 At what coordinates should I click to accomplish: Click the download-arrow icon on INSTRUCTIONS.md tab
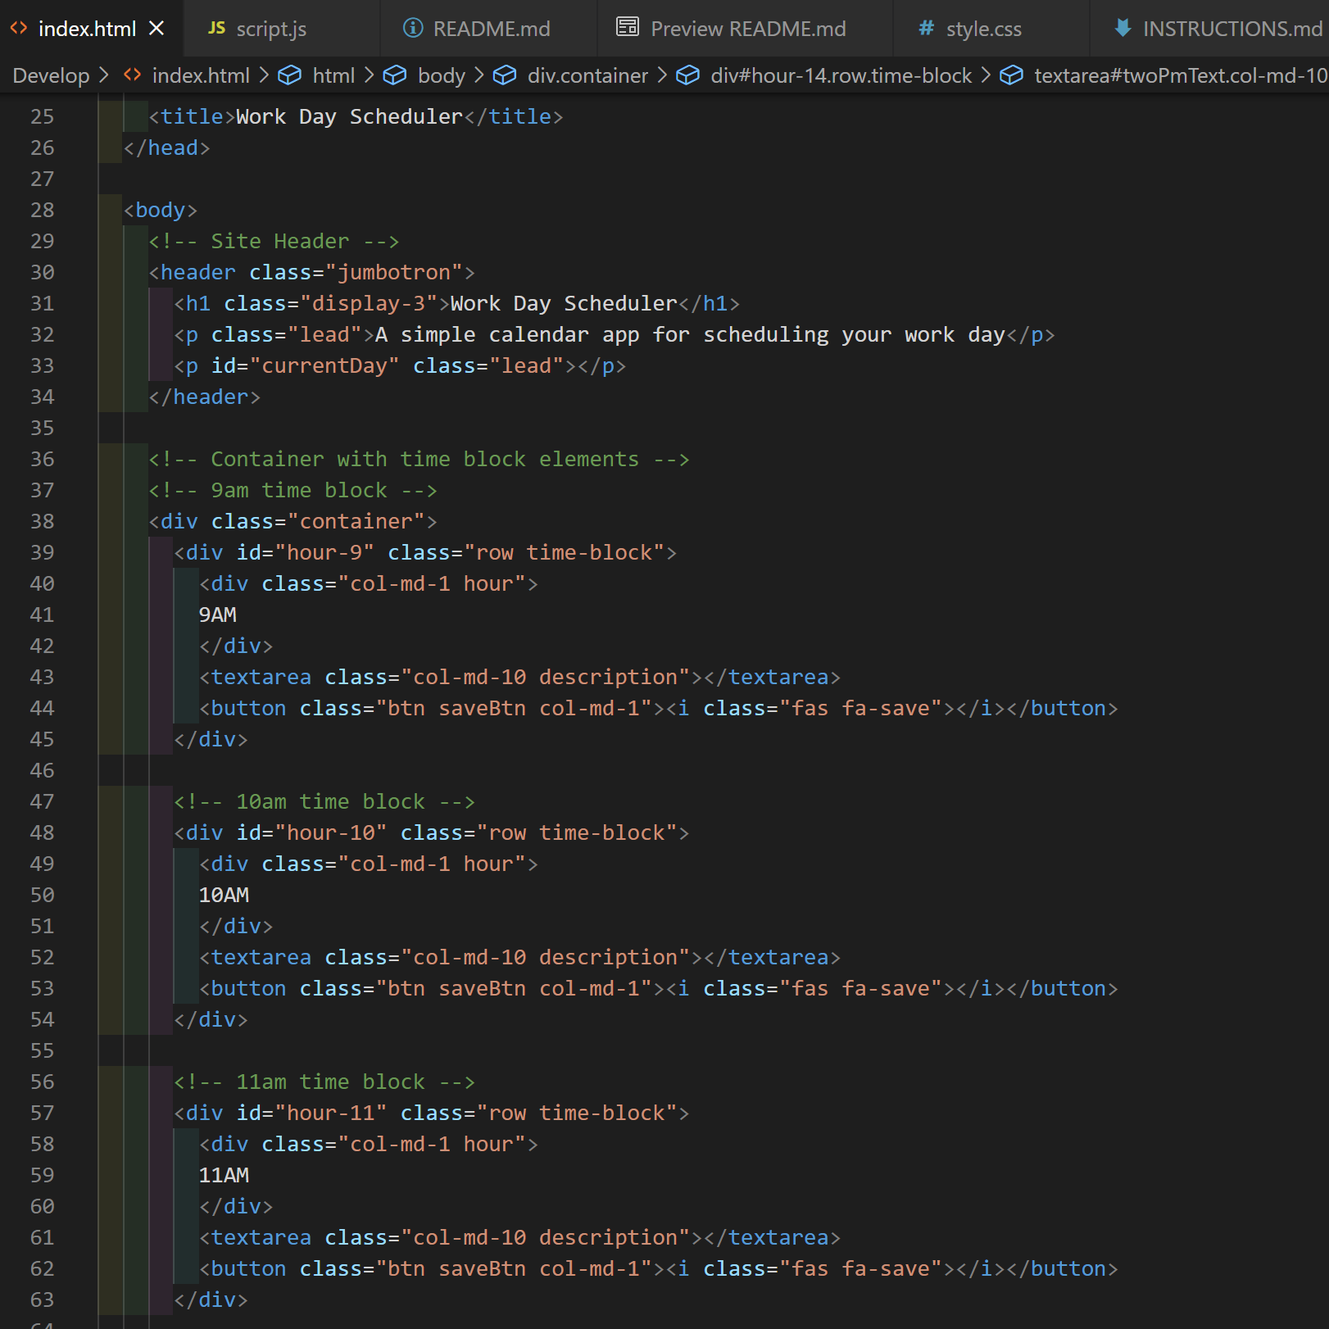pos(1123,28)
